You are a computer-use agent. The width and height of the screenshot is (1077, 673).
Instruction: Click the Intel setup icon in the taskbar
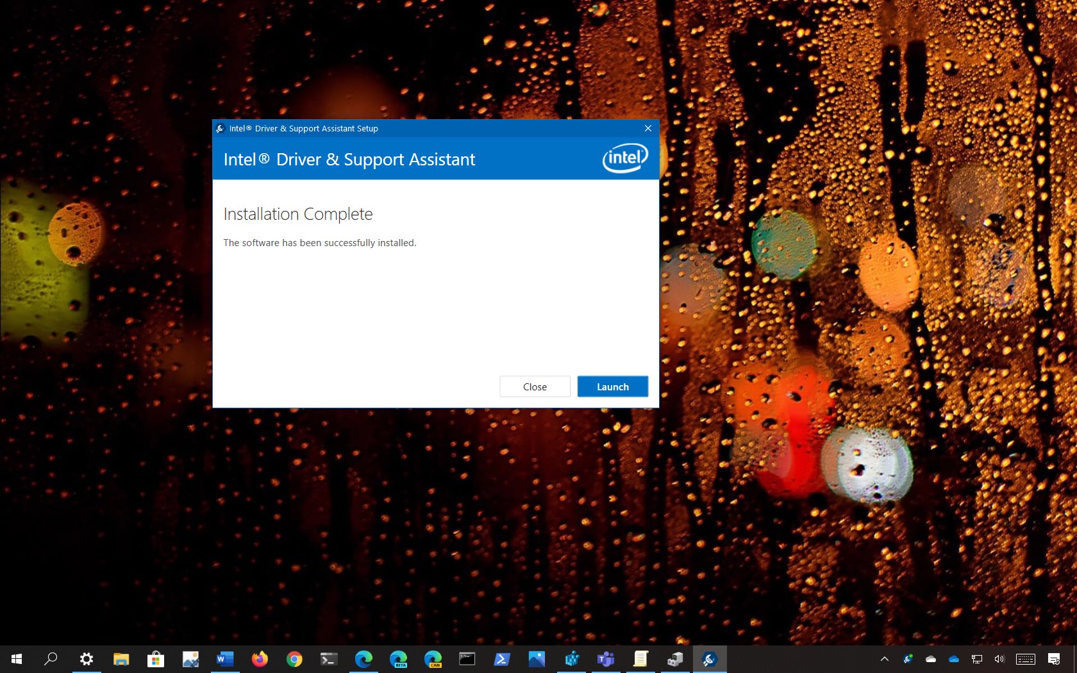click(710, 659)
